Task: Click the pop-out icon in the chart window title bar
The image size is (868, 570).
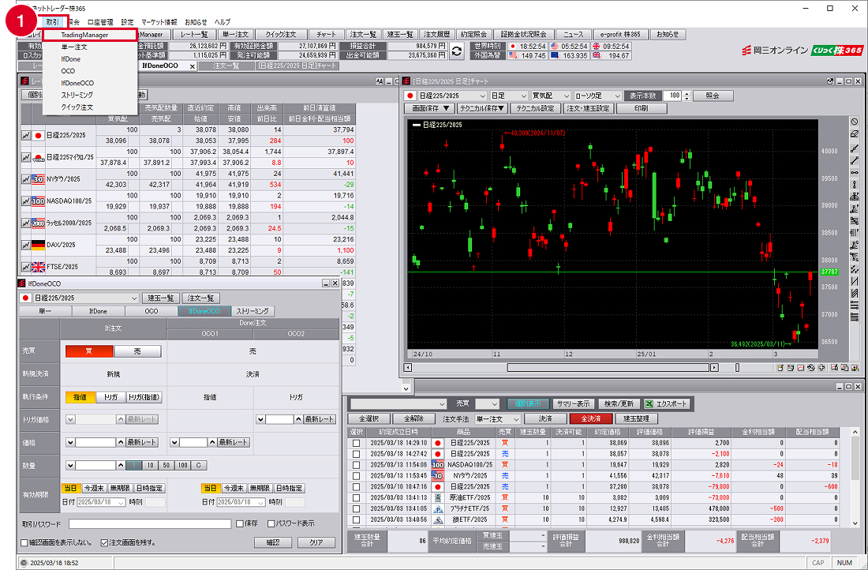Action: point(830,81)
